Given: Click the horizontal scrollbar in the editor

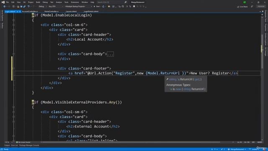Looking at the screenshot, I should click(131, 142).
